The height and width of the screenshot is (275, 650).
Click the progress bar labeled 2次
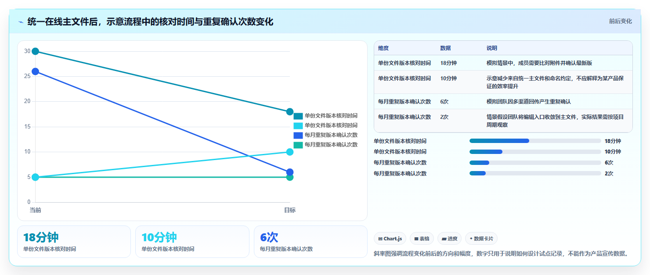(x=535, y=173)
